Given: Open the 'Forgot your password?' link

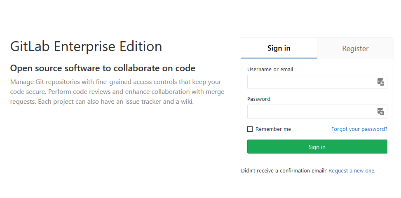Looking at the screenshot, I should coord(359,129).
